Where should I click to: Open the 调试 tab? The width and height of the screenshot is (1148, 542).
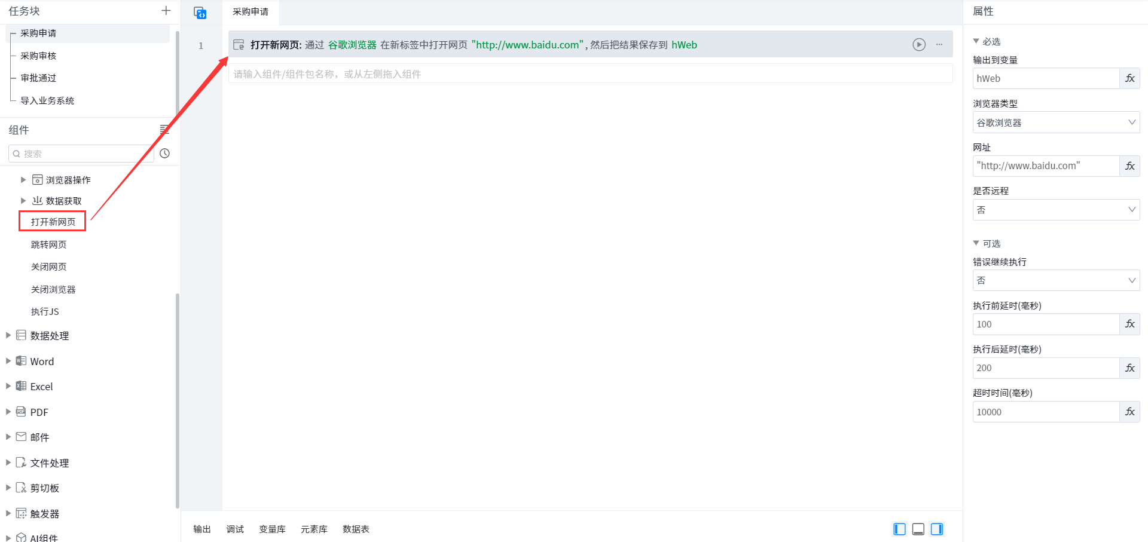235,529
